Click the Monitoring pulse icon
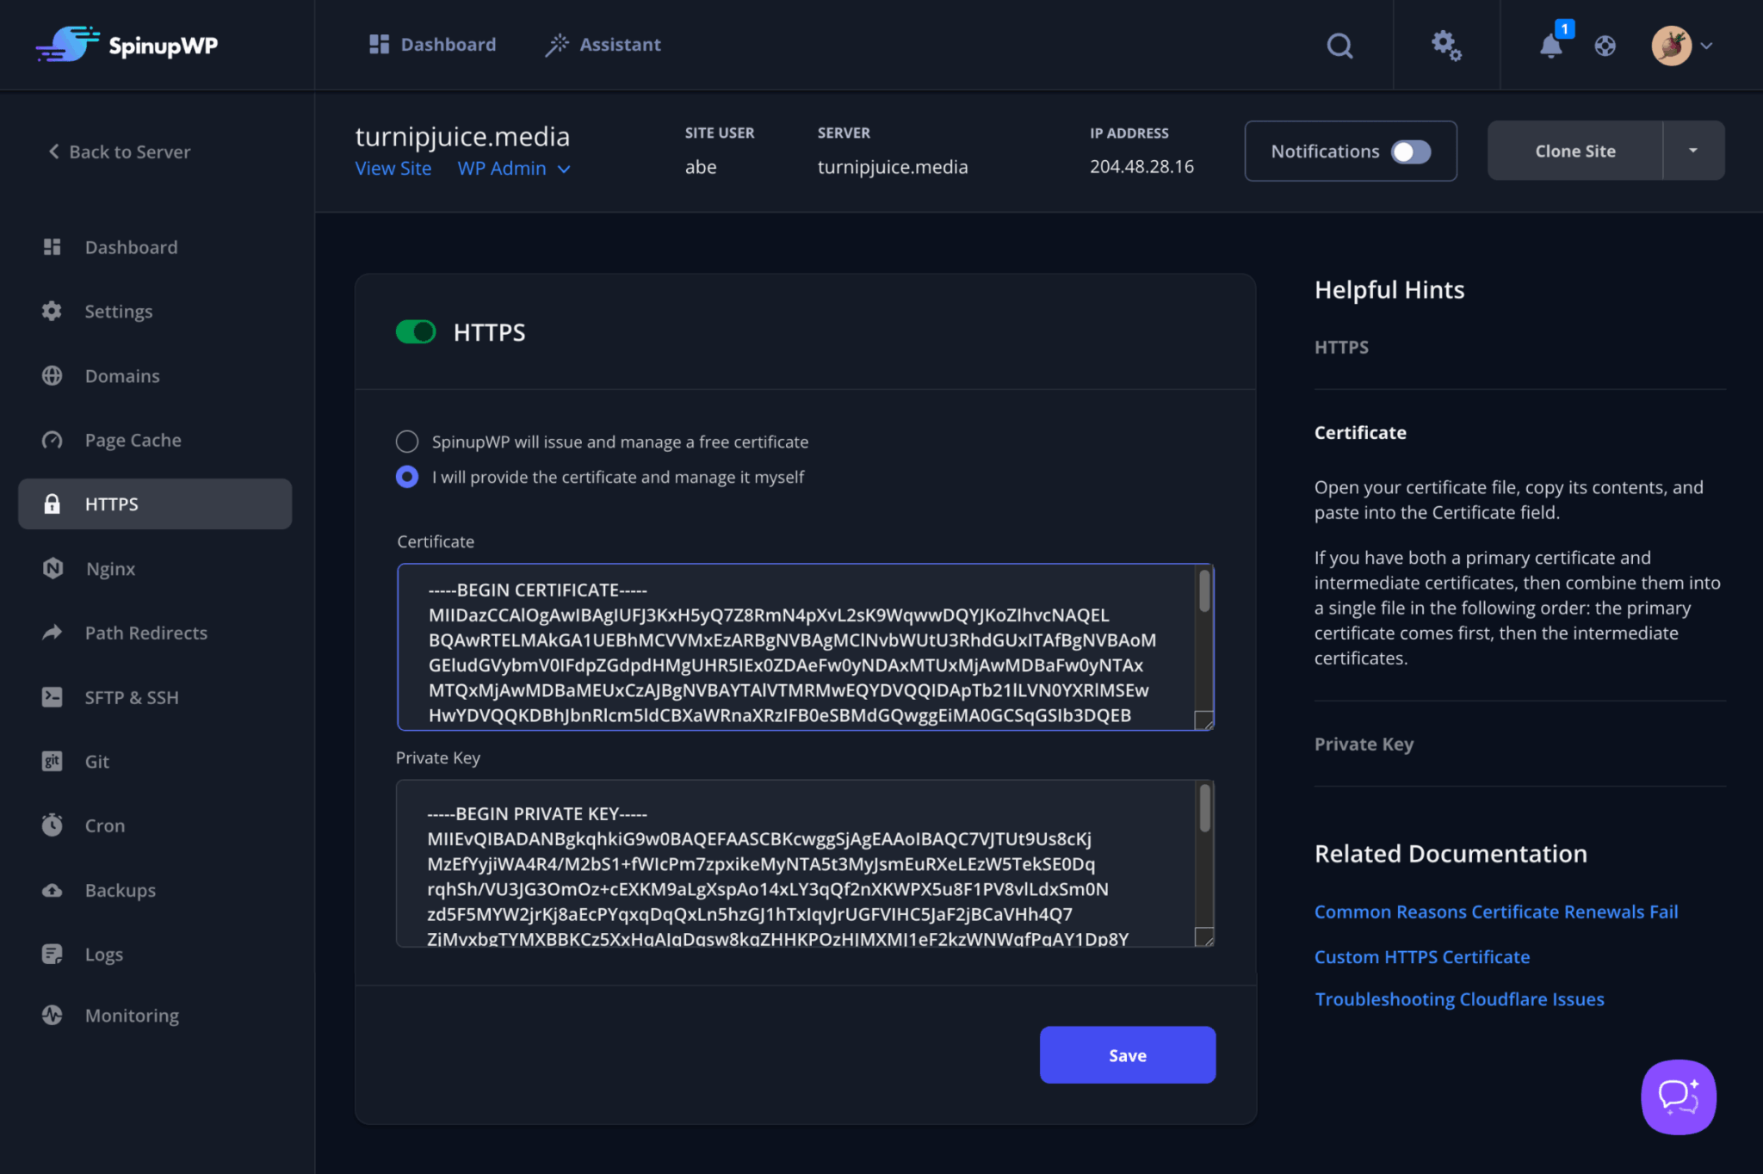The height and width of the screenshot is (1174, 1763). (53, 1015)
